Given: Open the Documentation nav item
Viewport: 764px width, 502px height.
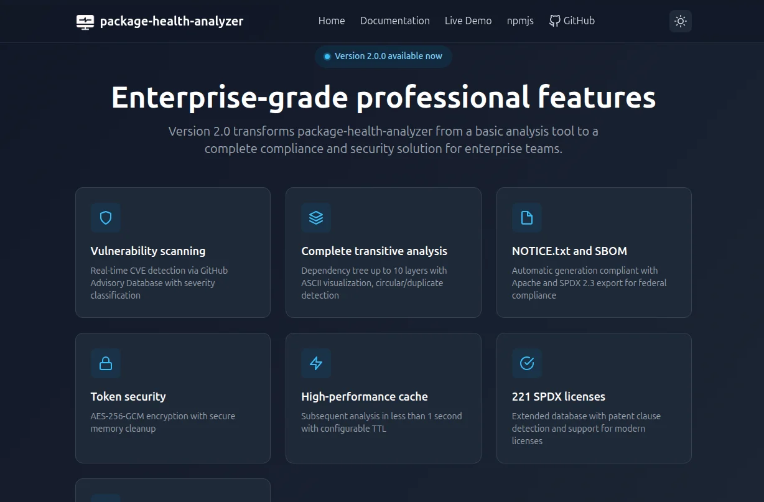Looking at the screenshot, I should (395, 21).
